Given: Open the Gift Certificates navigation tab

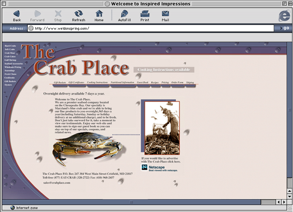Looking at the screenshot, I should pos(77,83).
